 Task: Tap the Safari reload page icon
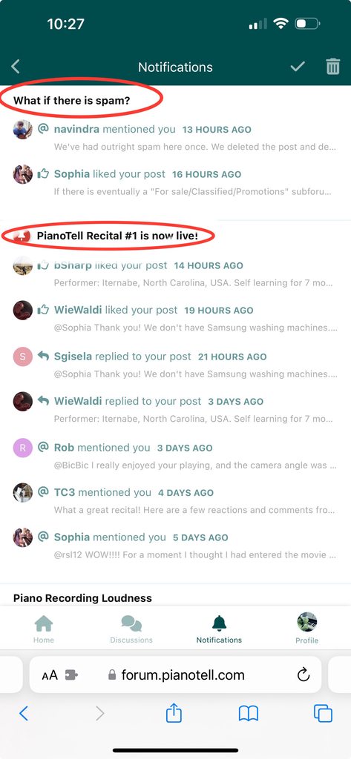(304, 675)
